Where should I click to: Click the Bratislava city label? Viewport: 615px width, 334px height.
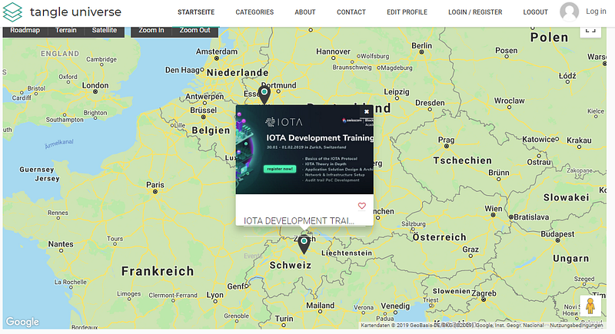531,217
